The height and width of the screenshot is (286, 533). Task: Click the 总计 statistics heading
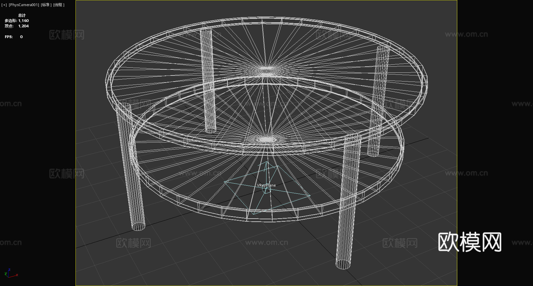tap(22, 15)
